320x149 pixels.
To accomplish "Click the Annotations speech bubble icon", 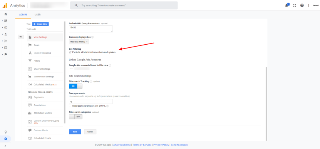I will tap(30, 105).
